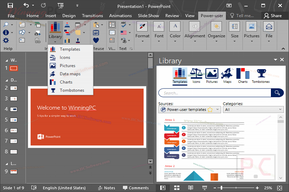Open the Organize tools group
Viewport: 289px width, 192px height.
(216, 32)
